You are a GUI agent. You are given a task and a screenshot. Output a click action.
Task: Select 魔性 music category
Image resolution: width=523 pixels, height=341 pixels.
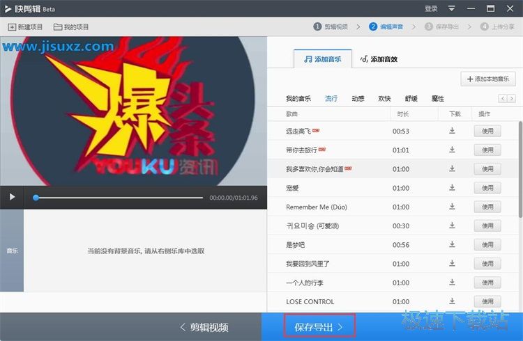438,99
